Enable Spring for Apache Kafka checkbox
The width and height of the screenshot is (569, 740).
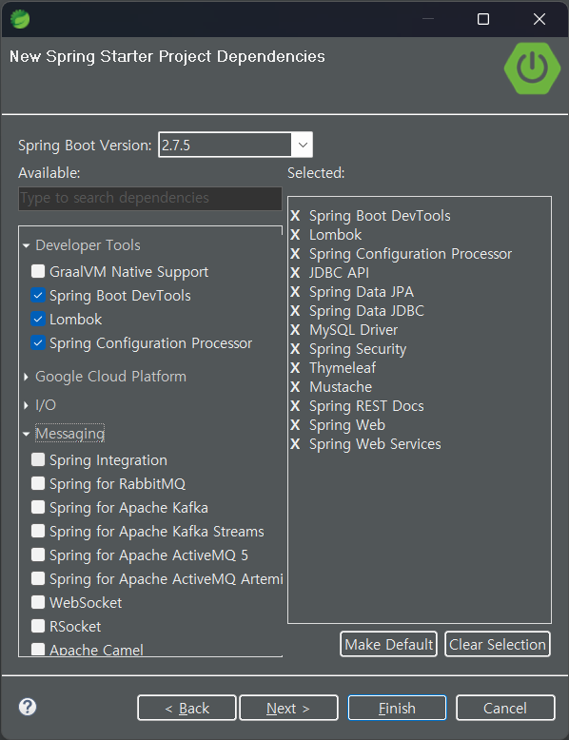coord(38,507)
